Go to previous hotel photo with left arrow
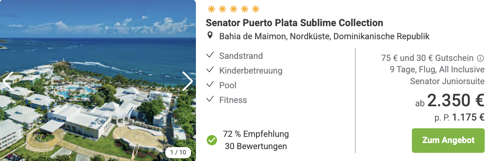The height and width of the screenshot is (161, 490). coord(8,81)
